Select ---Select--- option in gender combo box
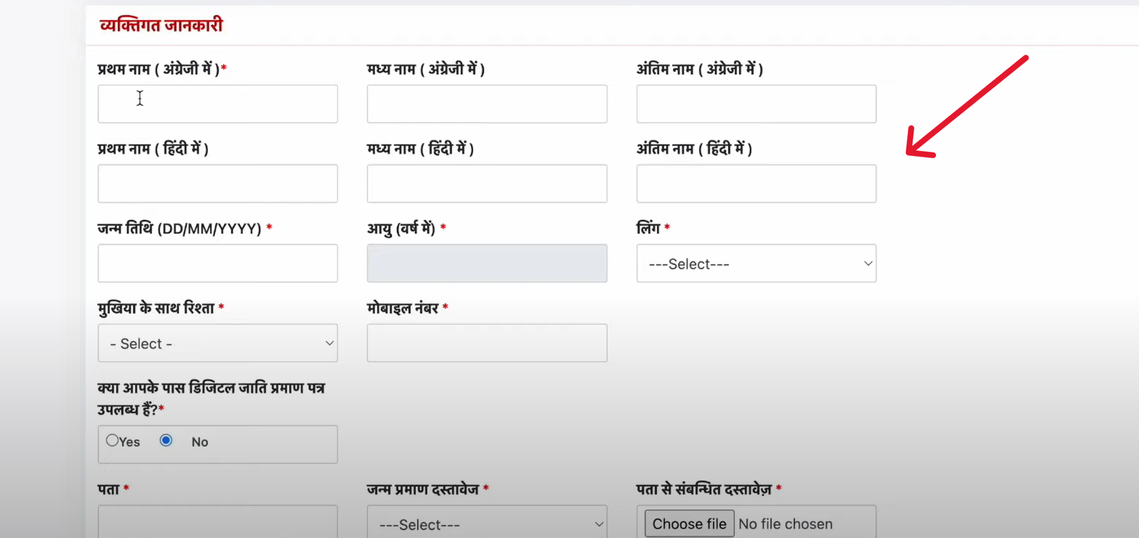The width and height of the screenshot is (1139, 538). [756, 263]
